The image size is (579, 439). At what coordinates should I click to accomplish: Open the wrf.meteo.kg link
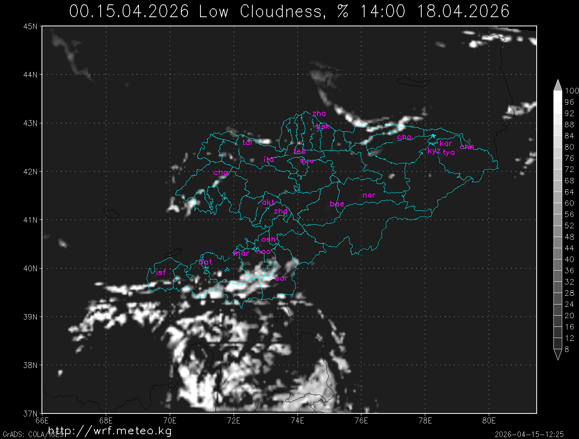coord(110,431)
